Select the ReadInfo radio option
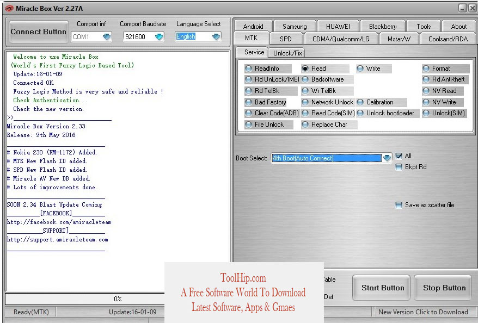Screen dimensions: 478x323 pyautogui.click(x=267, y=69)
